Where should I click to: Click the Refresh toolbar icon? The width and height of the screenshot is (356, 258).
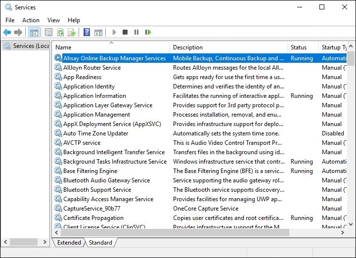pyautogui.click(x=60, y=32)
